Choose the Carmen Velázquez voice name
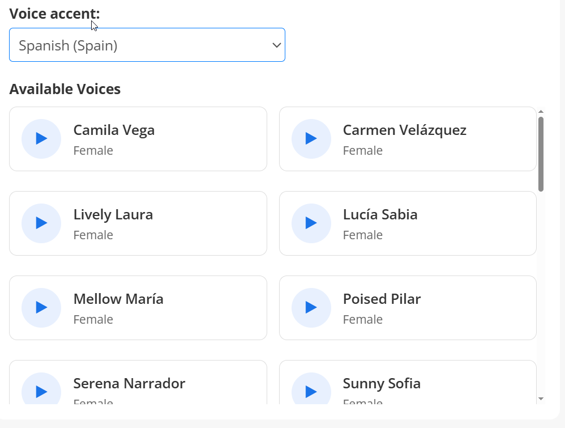Viewport: 565px width, 428px height. point(404,130)
